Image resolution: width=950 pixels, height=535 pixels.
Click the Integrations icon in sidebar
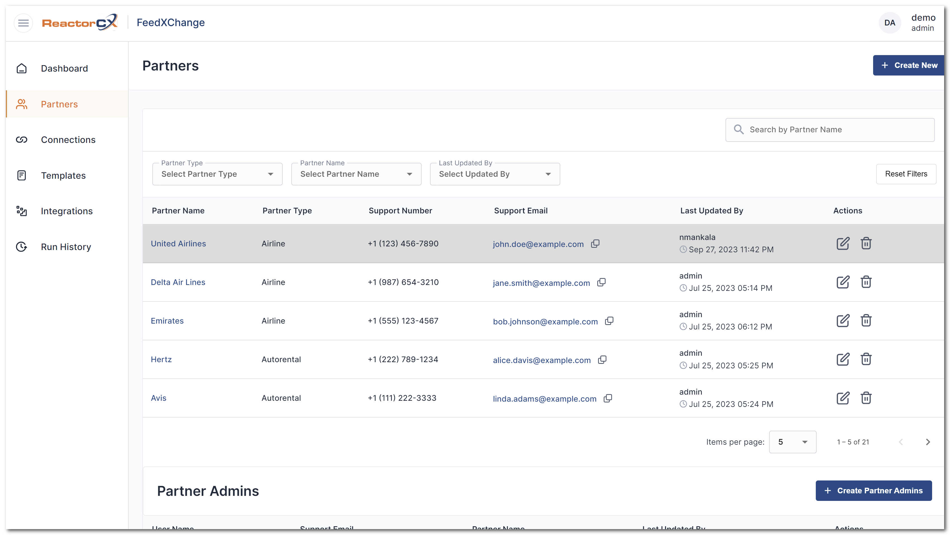[x=22, y=211]
